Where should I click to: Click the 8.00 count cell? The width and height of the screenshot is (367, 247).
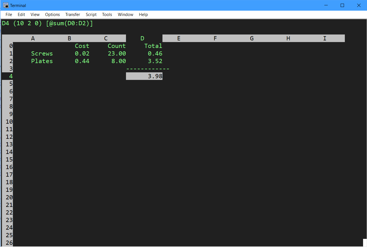119,61
